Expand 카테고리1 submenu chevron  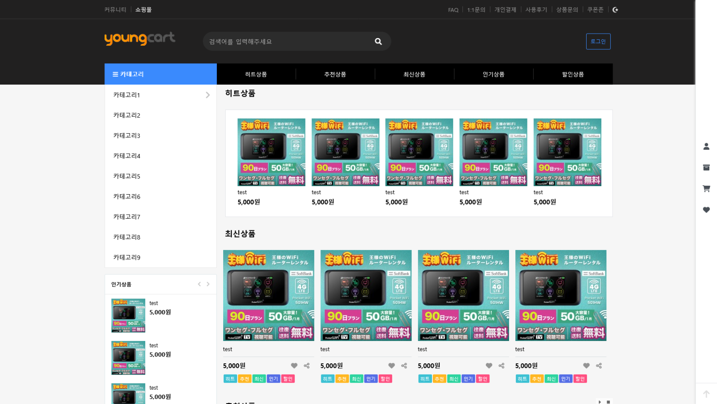pos(207,95)
